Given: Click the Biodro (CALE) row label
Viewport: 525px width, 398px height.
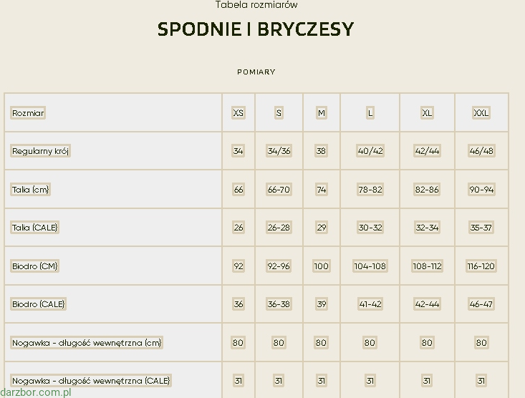Looking at the screenshot, I should click(x=39, y=304).
